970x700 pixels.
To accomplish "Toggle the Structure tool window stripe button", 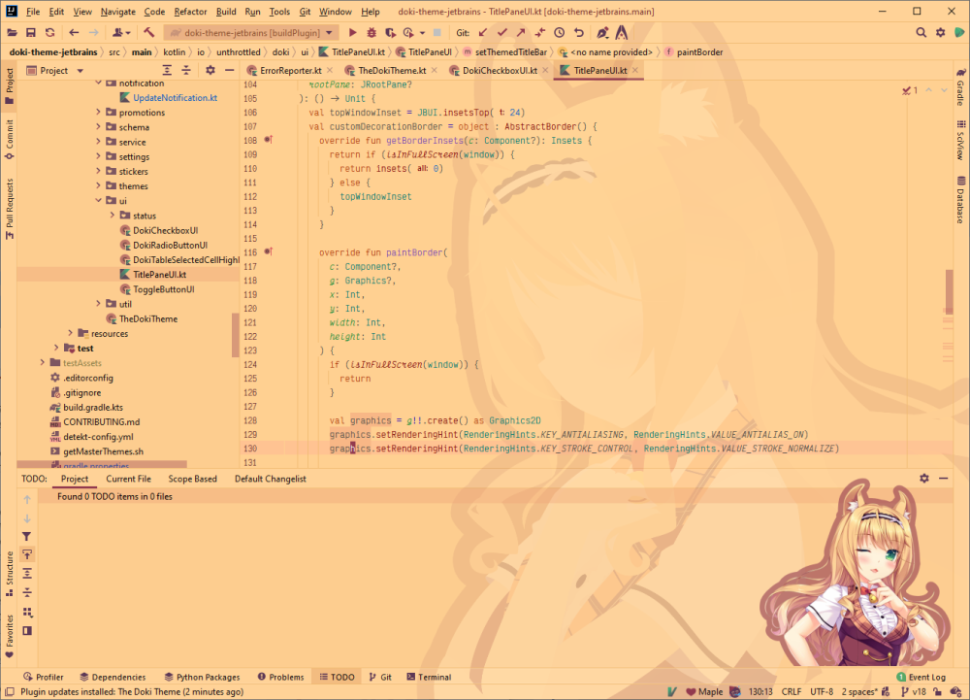I will click(10, 575).
